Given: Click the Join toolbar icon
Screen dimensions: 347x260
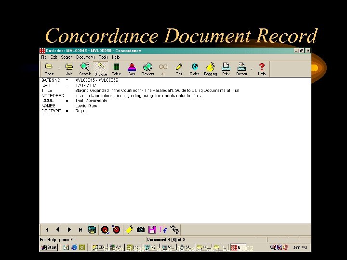Looking at the screenshot, I should tap(69, 69).
